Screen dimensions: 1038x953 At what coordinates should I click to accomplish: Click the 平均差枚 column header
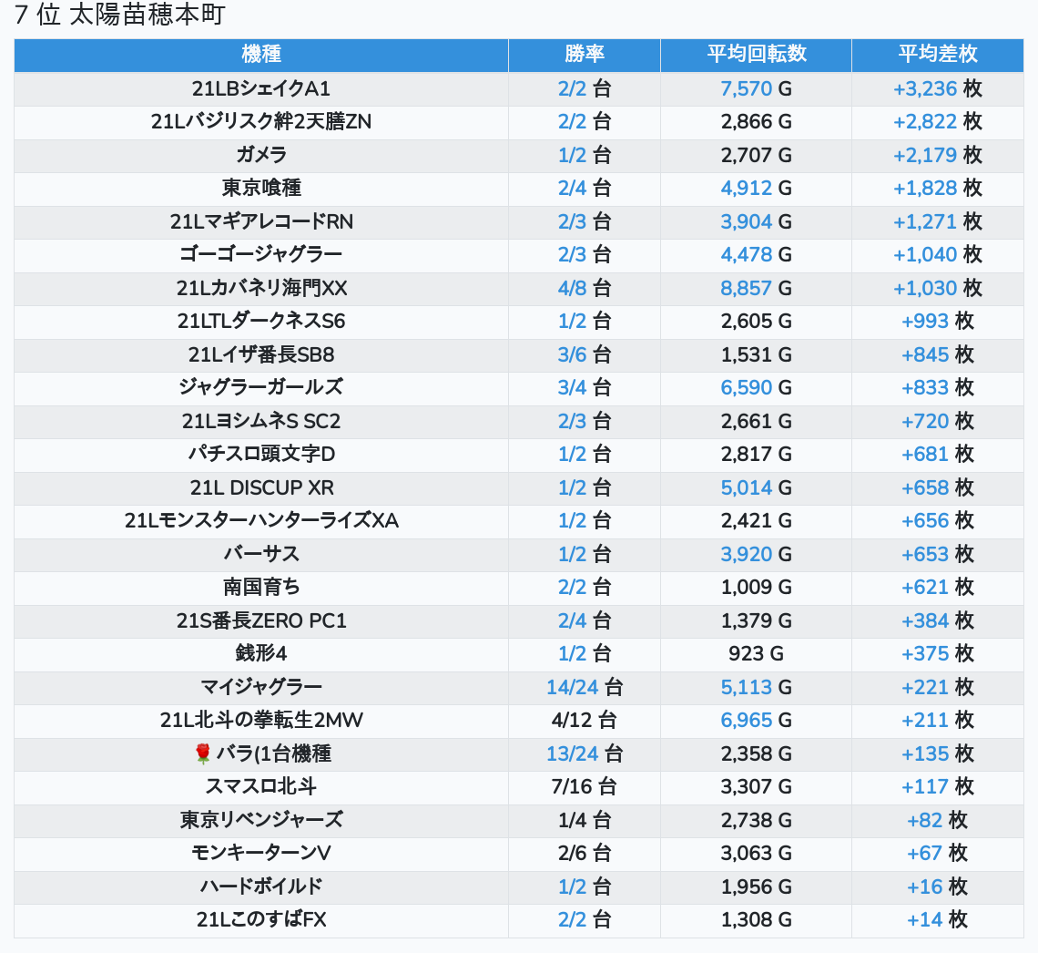[x=937, y=55]
